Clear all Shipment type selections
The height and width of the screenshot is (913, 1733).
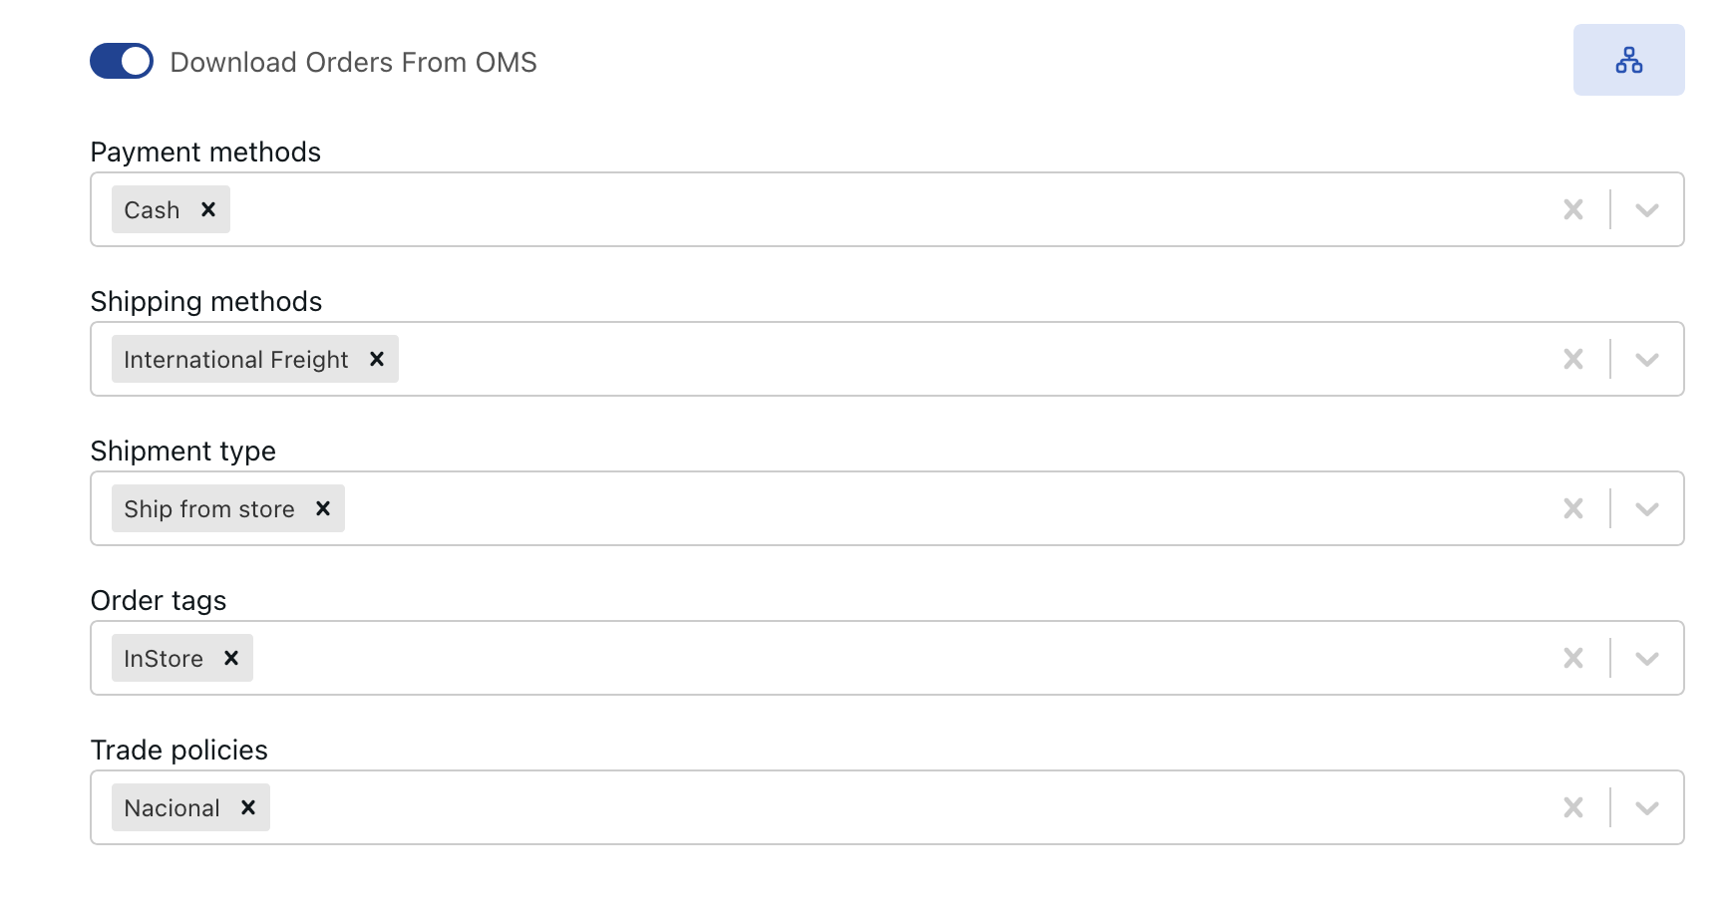tap(1573, 508)
